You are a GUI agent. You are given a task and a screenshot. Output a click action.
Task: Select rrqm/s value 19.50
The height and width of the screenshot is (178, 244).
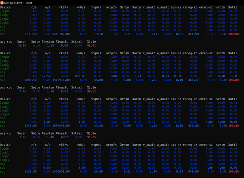click(x=98, y=34)
